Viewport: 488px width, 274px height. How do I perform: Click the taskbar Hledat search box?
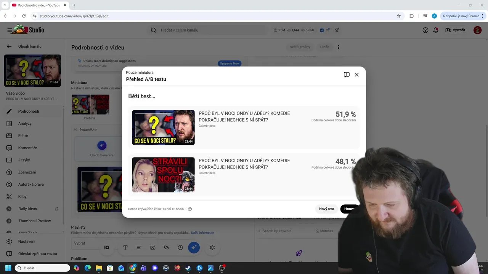[42, 268]
